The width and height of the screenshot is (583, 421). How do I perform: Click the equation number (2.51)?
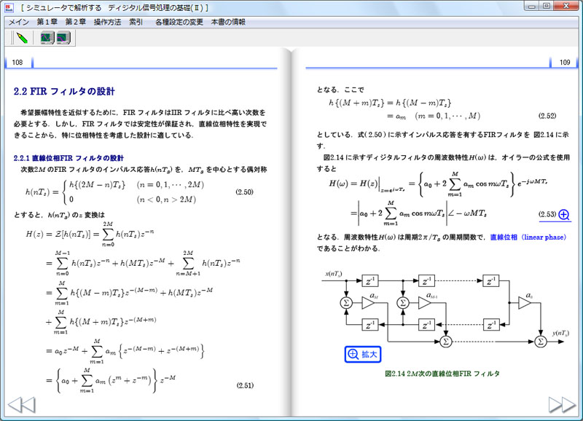tap(245, 385)
